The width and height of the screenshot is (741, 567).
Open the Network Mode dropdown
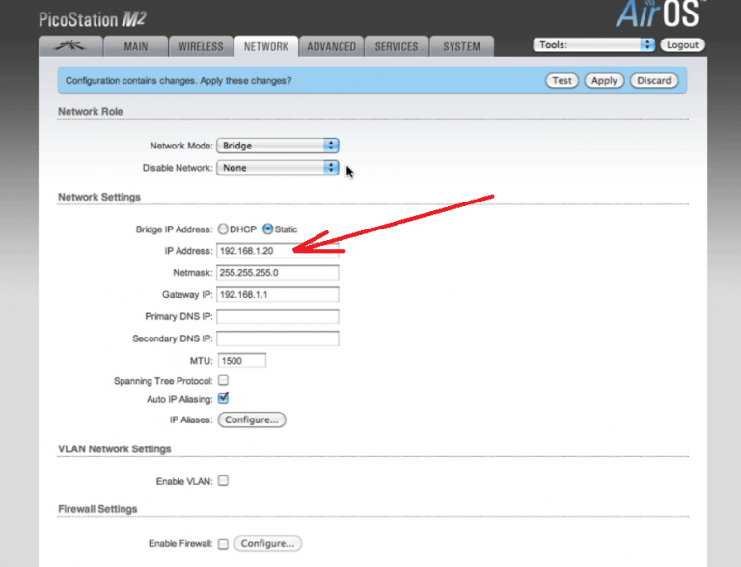(x=278, y=146)
